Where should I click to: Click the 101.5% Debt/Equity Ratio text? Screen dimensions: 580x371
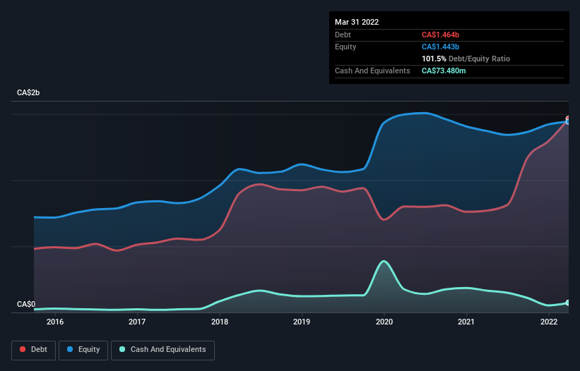466,59
